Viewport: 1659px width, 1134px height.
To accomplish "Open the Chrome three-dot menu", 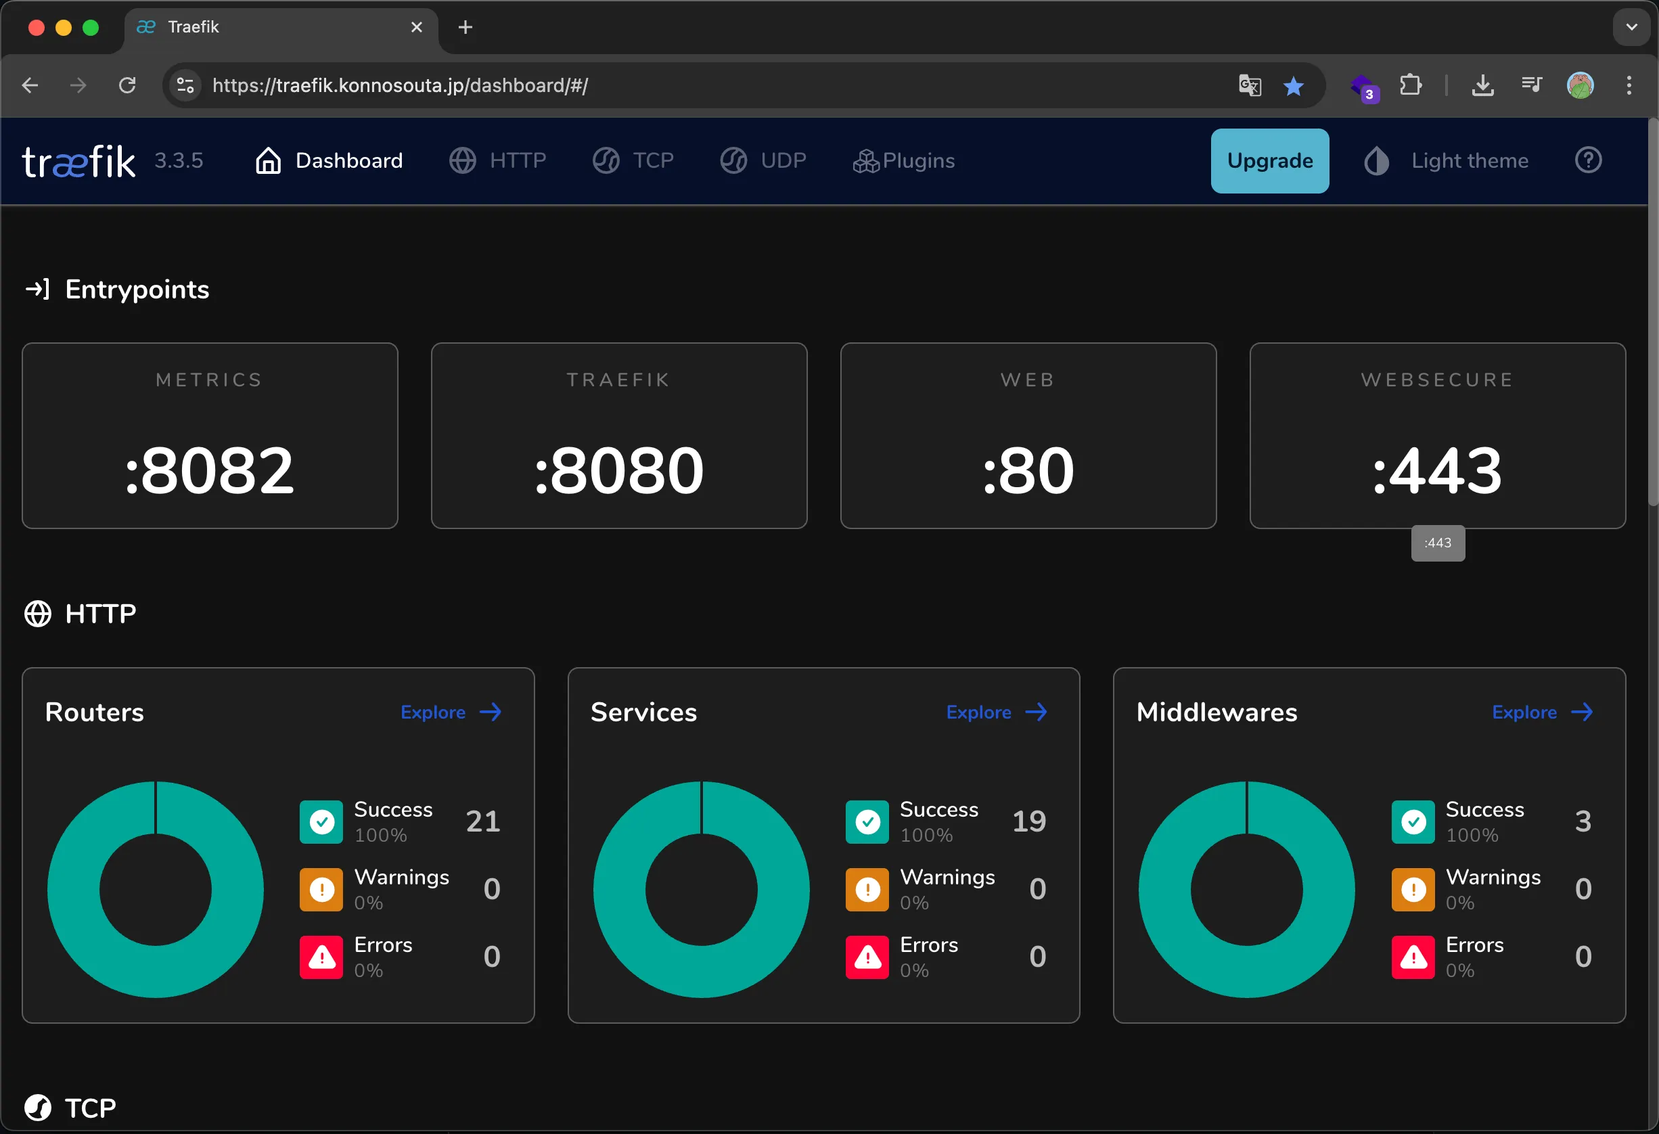I will click(x=1629, y=86).
